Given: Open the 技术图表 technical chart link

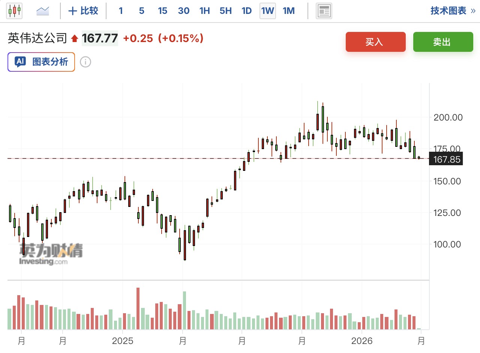Looking at the screenshot, I should pyautogui.click(x=448, y=11).
